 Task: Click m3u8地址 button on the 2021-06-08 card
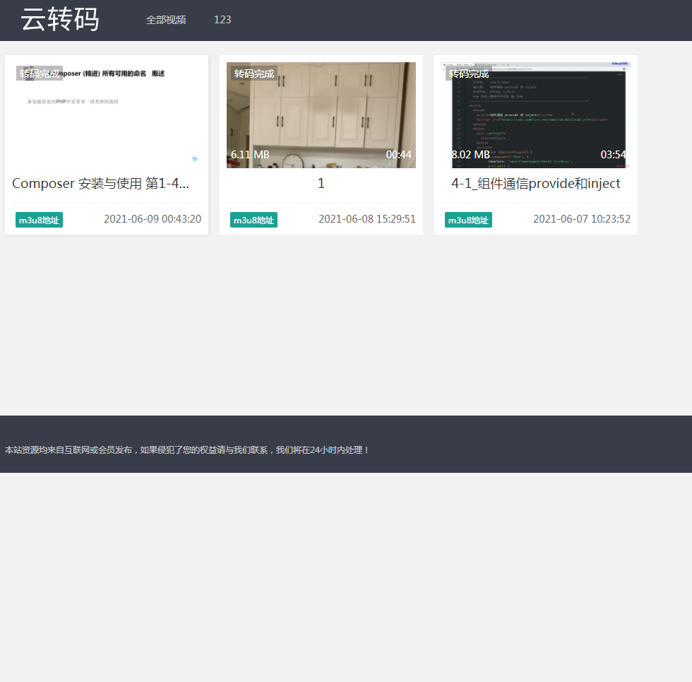tap(253, 220)
